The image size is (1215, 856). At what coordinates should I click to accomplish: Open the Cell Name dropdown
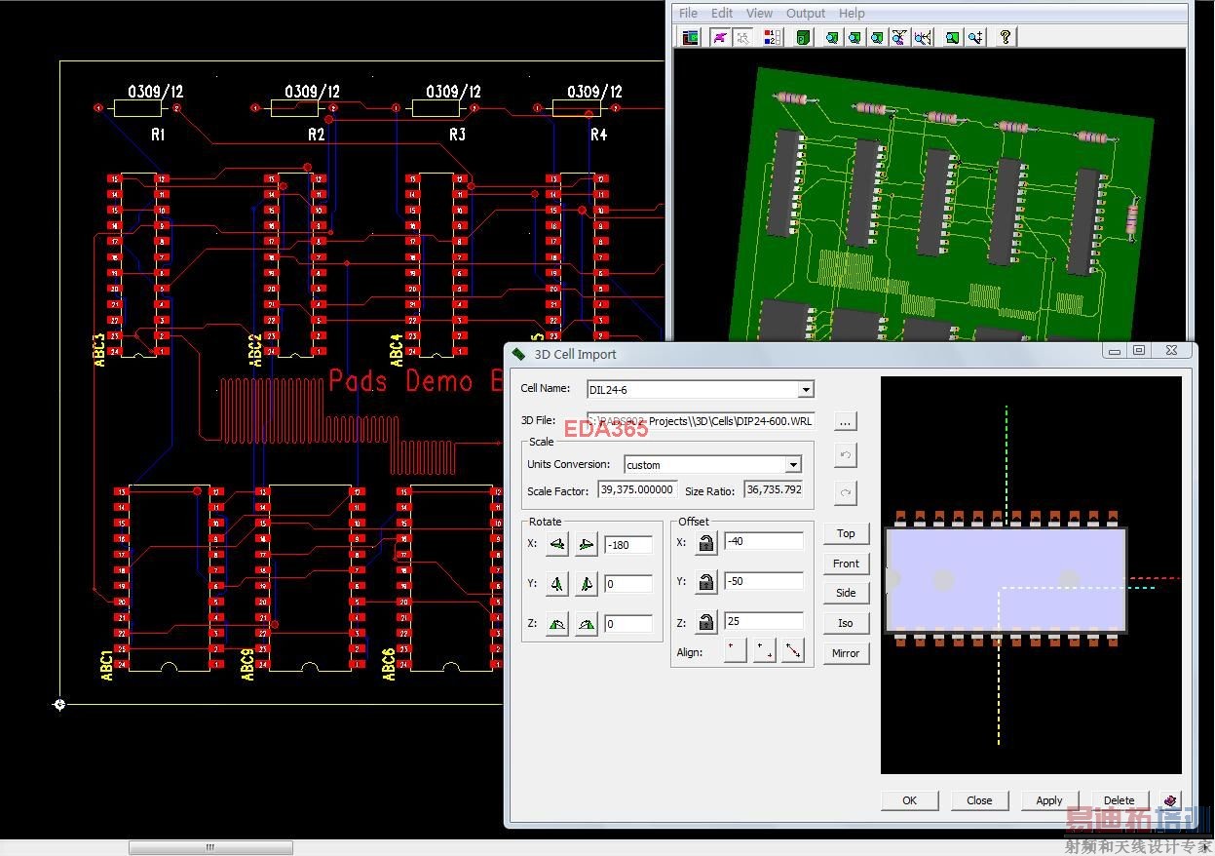806,390
